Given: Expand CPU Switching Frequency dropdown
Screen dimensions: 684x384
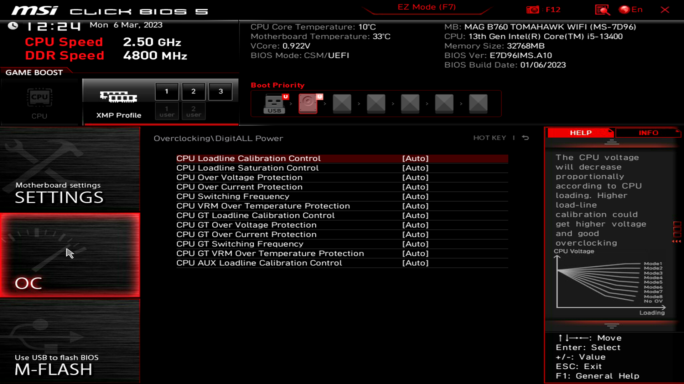Looking at the screenshot, I should [x=415, y=196].
